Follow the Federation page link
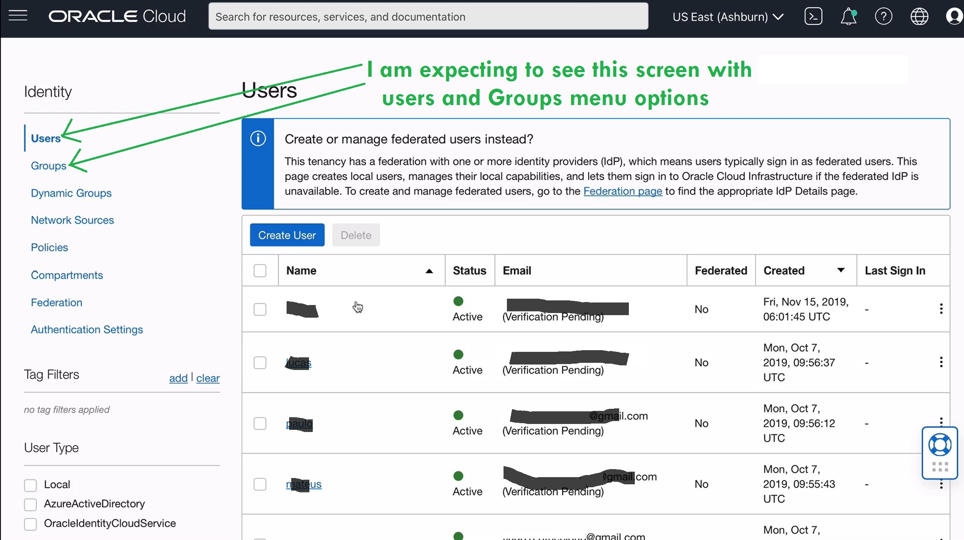The image size is (964, 540). click(623, 191)
